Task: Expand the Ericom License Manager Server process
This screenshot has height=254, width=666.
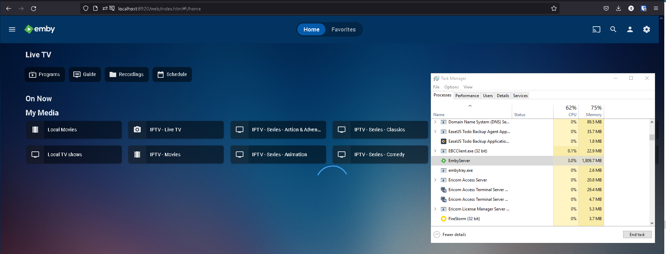Action: [x=435, y=209]
